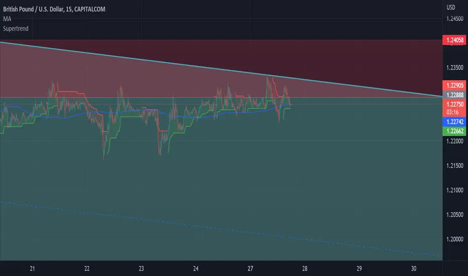Select the dashed blue descending line
This screenshot has height=276, width=468.
click(221, 229)
